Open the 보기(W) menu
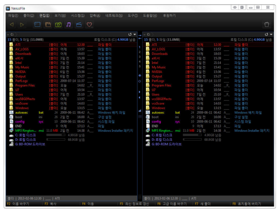The width and height of the screenshot is (277, 211). coord(60,15)
